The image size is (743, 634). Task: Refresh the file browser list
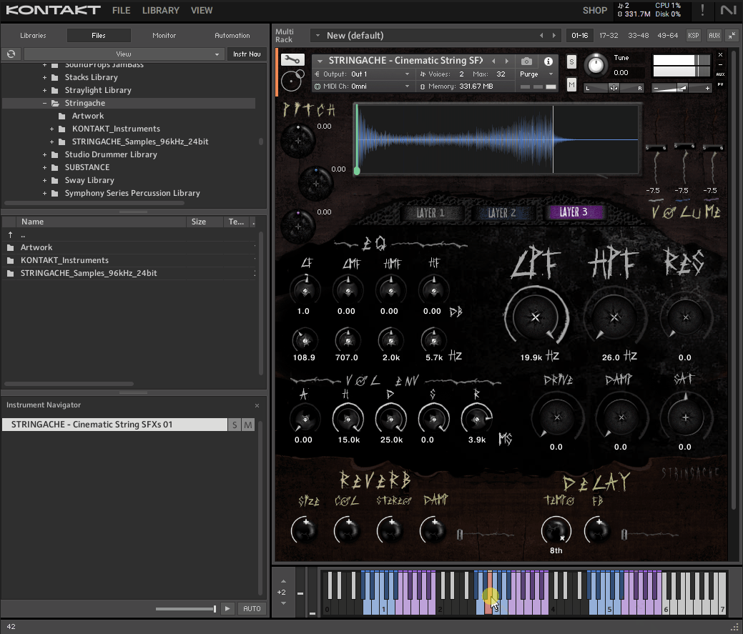click(11, 54)
